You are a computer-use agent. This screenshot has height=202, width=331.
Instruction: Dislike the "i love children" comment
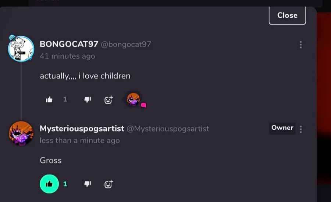pyautogui.click(x=88, y=100)
